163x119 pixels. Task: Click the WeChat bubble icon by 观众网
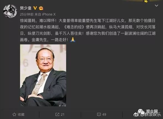141,111
